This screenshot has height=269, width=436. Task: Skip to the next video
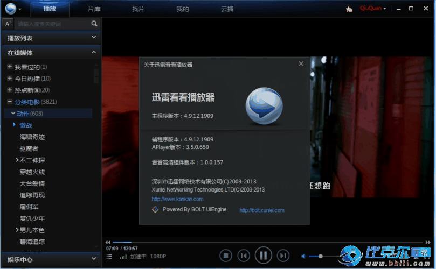pyautogui.click(x=283, y=256)
